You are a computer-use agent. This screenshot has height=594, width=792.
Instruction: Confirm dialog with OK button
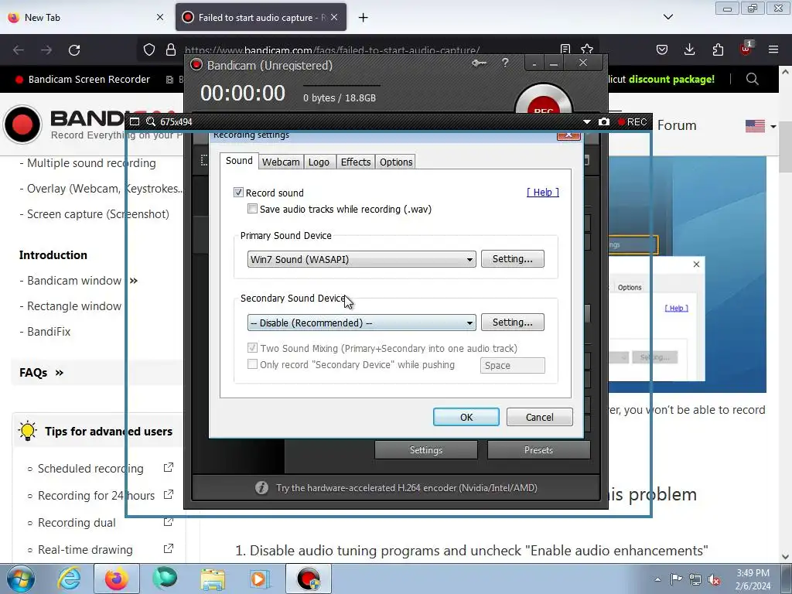pyautogui.click(x=466, y=417)
